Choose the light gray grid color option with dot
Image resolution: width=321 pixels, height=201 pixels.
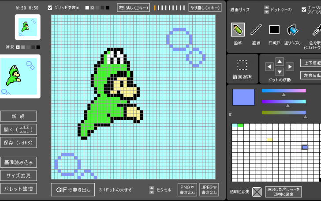(x=92, y=8)
